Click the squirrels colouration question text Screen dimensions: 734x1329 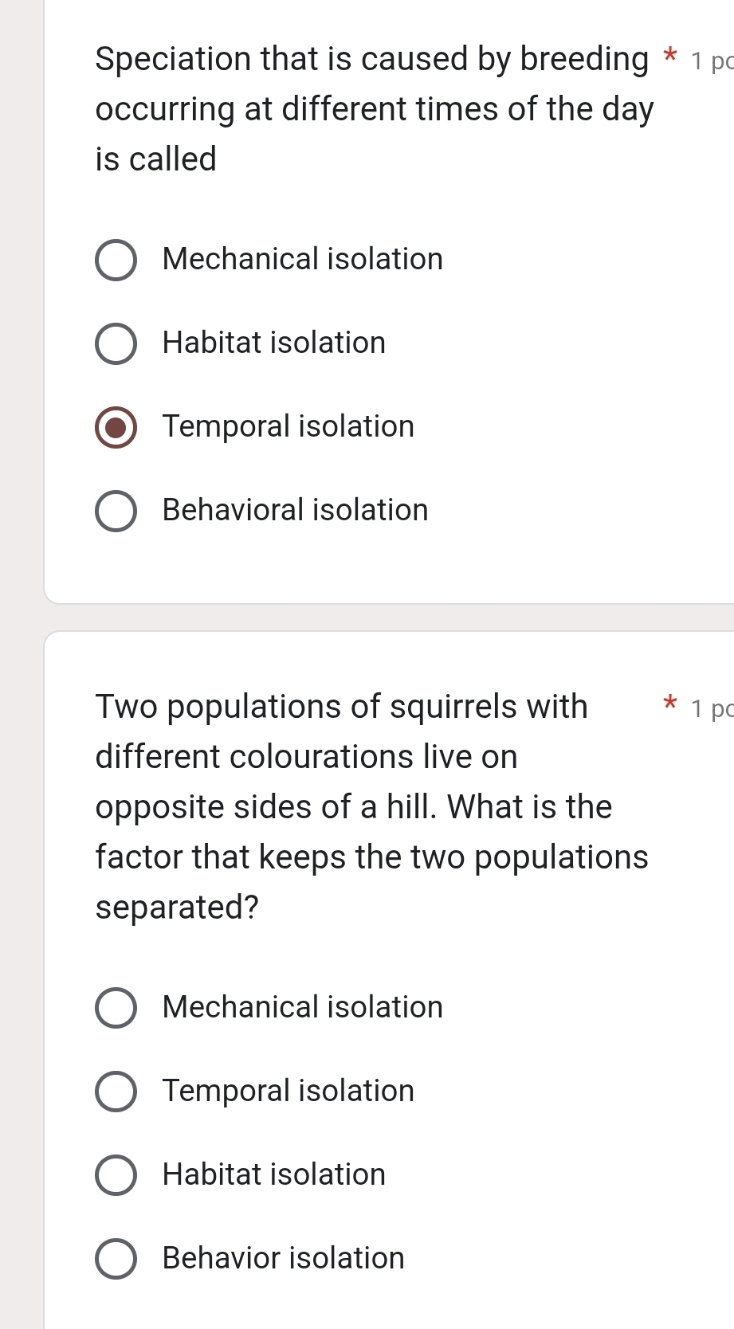[x=359, y=806]
